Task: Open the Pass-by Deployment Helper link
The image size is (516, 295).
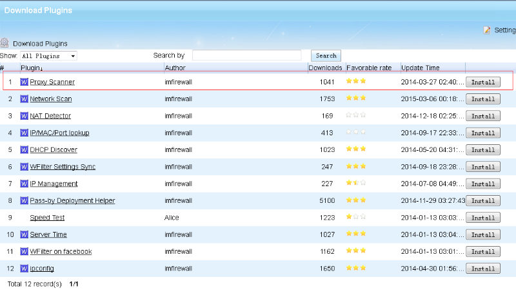Action: pyautogui.click(x=72, y=201)
